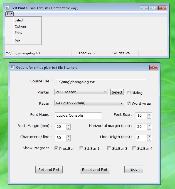Increase Line Heigth with up arrow

click(x=149, y=137)
